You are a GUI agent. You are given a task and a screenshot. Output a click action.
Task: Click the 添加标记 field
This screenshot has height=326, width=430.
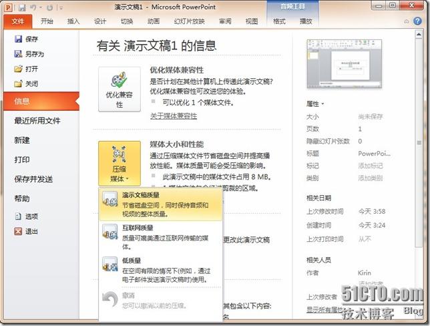click(x=371, y=166)
